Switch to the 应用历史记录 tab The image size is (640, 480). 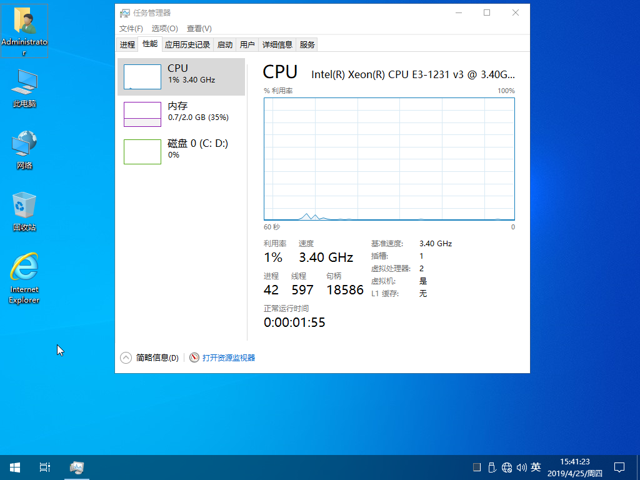point(187,45)
